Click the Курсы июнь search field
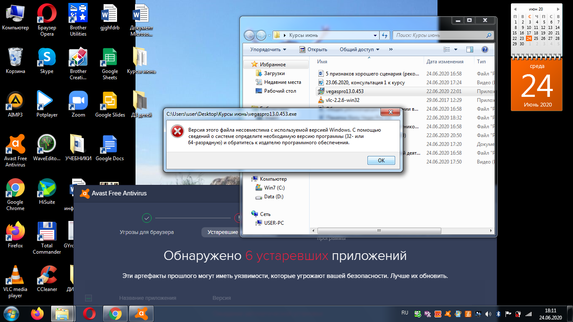This screenshot has height=322, width=573. (443, 36)
